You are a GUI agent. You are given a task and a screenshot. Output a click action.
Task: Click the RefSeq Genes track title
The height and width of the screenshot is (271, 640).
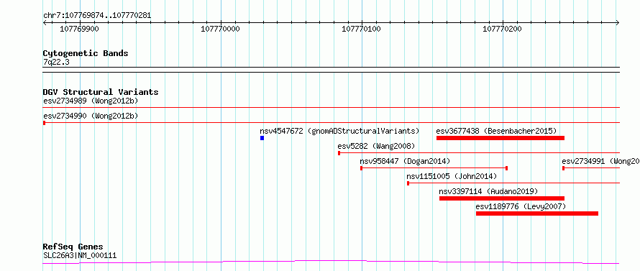click(73, 247)
